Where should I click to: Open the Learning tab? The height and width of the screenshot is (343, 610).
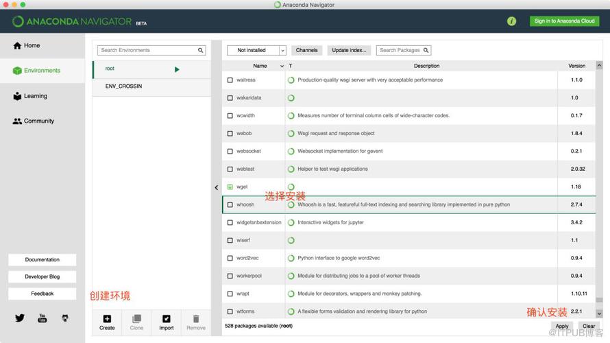coord(42,96)
